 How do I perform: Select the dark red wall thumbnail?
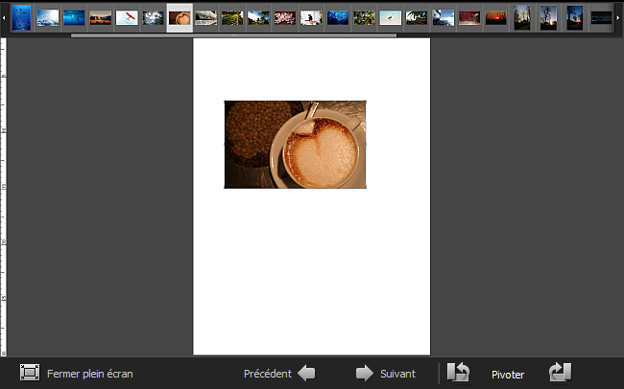click(469, 18)
